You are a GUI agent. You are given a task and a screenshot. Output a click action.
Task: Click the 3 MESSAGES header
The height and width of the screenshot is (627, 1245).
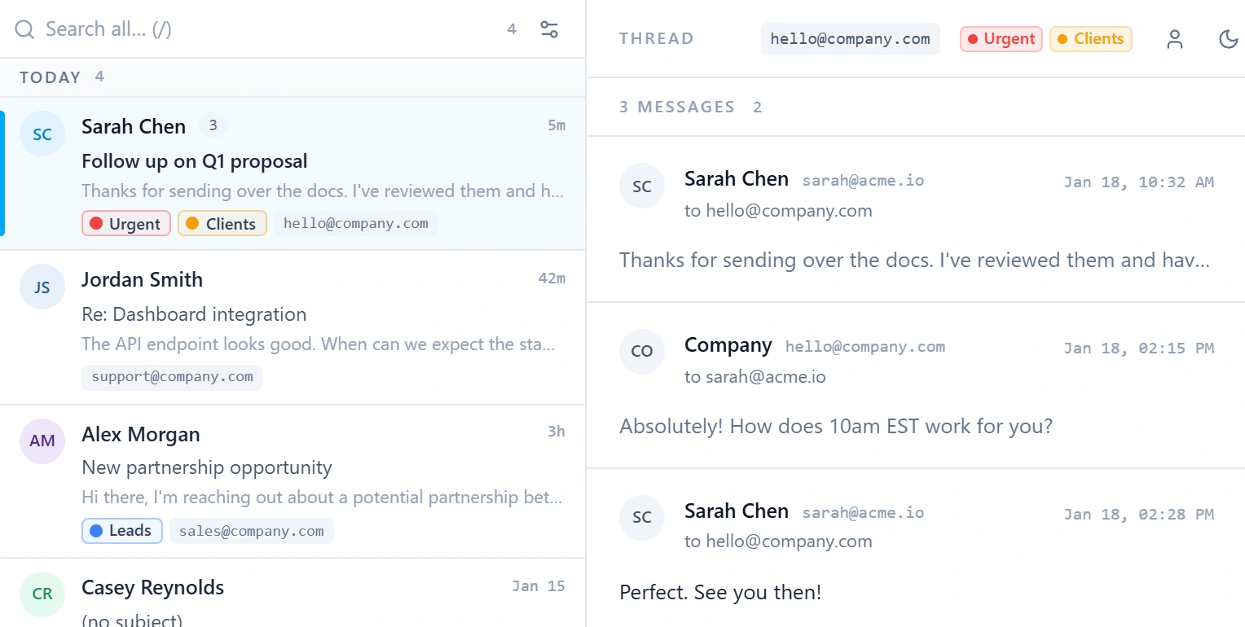(x=677, y=107)
